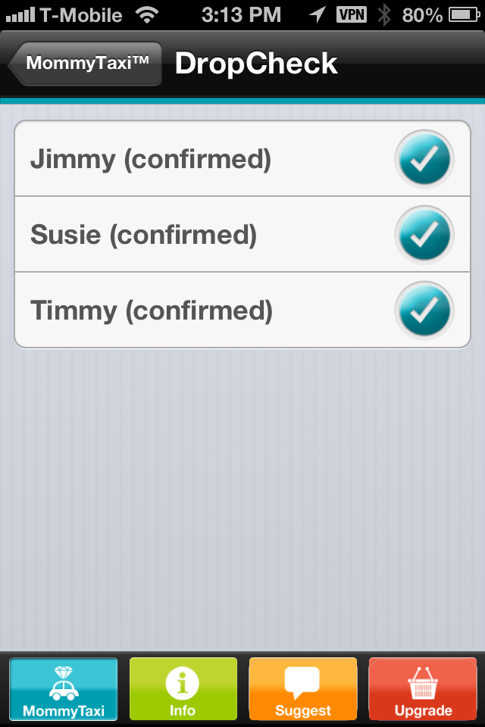Tap the location arrow status icon

point(318,14)
